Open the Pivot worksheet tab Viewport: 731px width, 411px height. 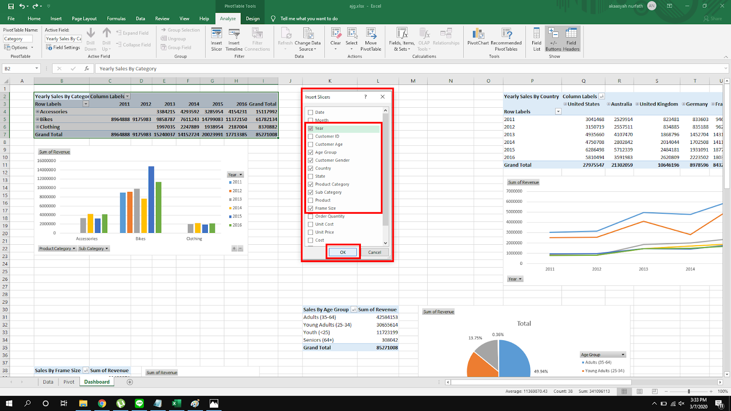(69, 382)
